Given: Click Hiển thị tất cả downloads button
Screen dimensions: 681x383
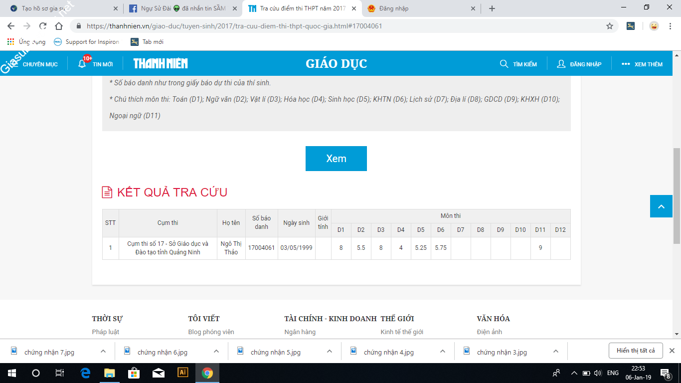Looking at the screenshot, I should coord(636,351).
